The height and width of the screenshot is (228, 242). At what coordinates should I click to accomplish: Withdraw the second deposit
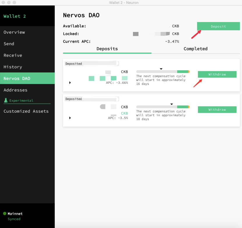pos(217,109)
